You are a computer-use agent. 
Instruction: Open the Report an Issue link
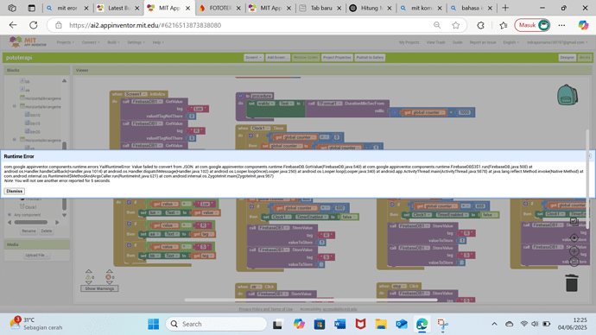click(482, 42)
